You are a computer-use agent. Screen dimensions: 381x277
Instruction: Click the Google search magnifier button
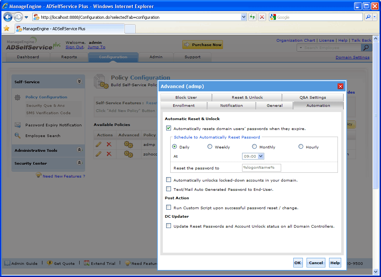tap(368, 17)
